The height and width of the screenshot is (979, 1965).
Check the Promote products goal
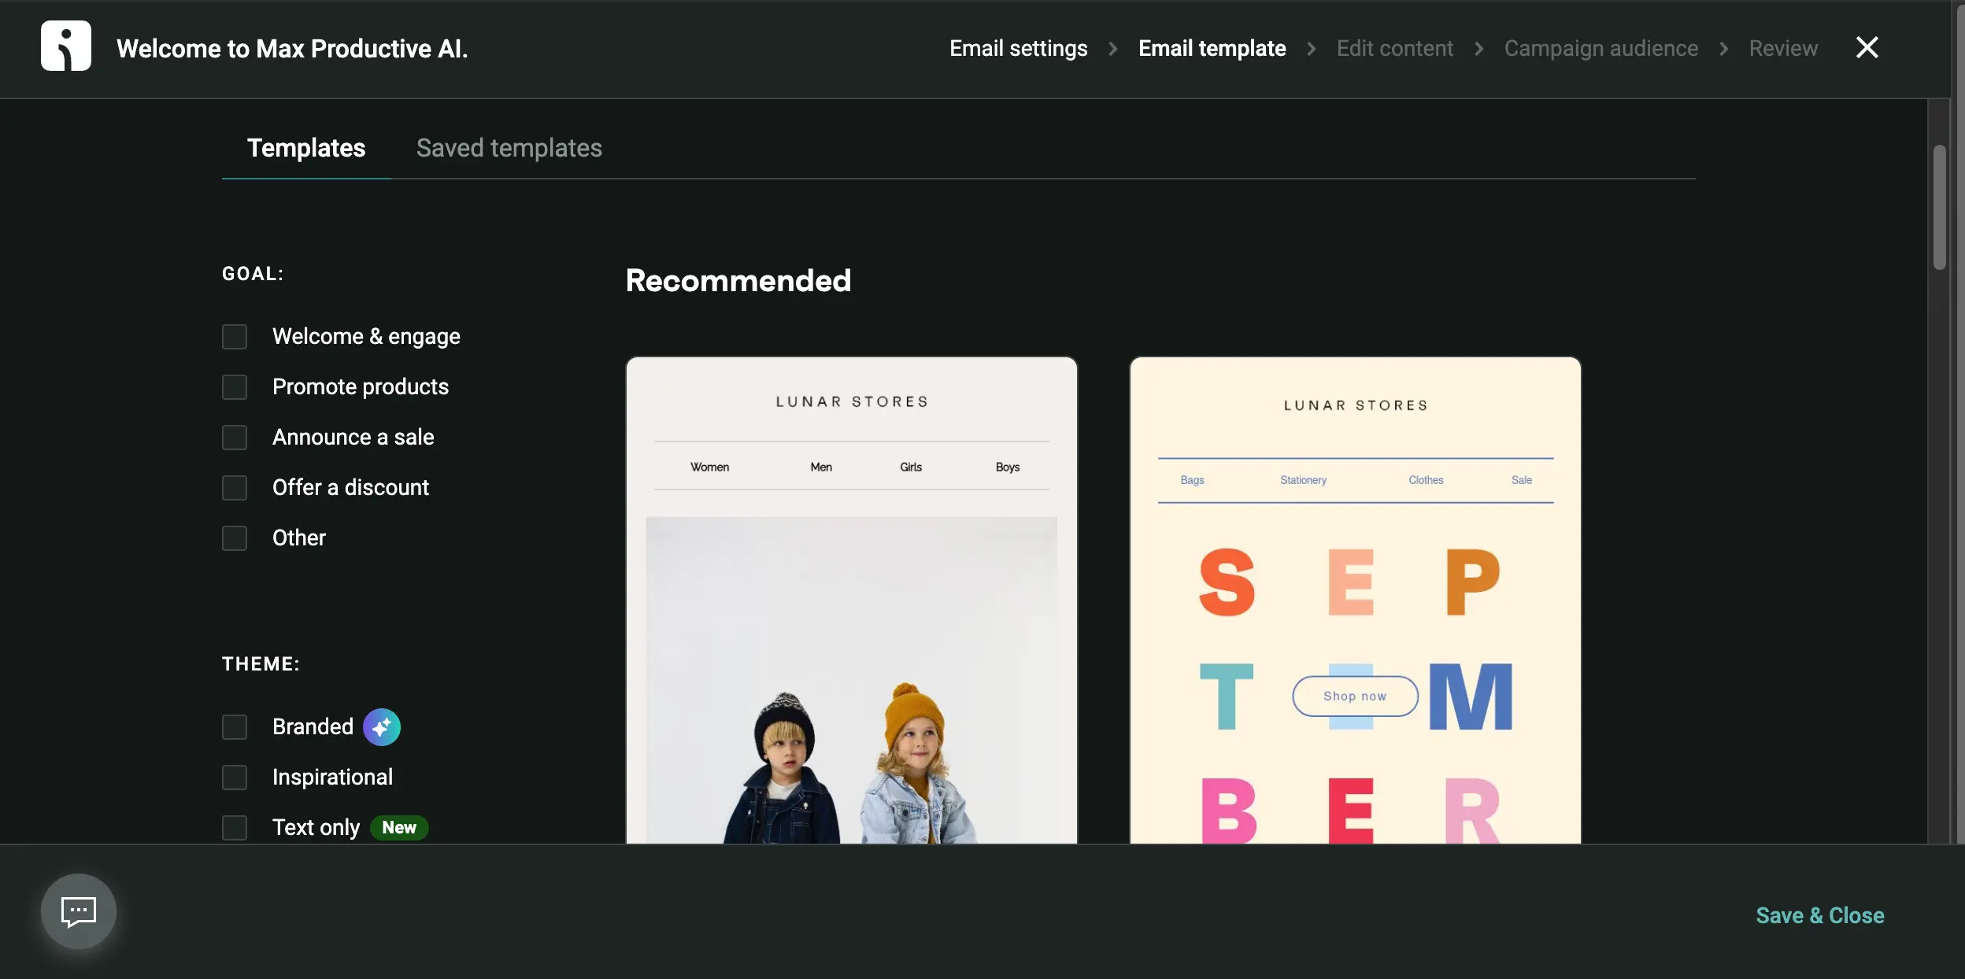[235, 387]
